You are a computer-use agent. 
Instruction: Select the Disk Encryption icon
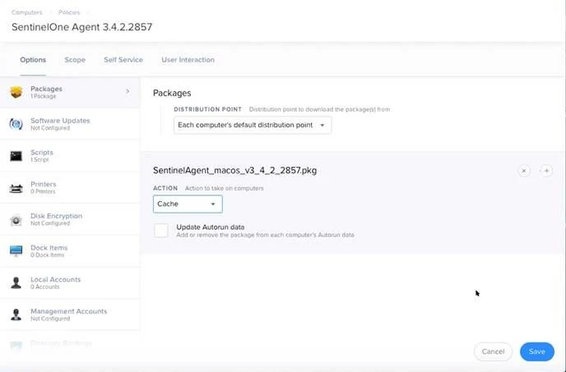click(x=16, y=219)
